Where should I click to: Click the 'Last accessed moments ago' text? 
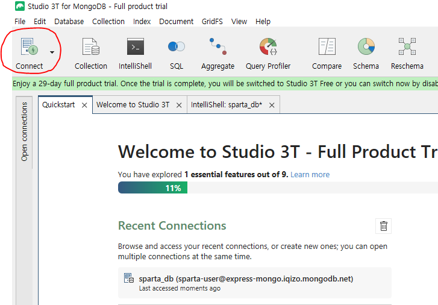coord(180,289)
